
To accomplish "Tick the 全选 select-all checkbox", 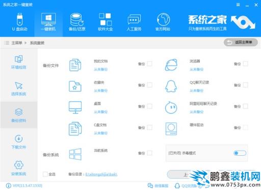I will [45, 174].
